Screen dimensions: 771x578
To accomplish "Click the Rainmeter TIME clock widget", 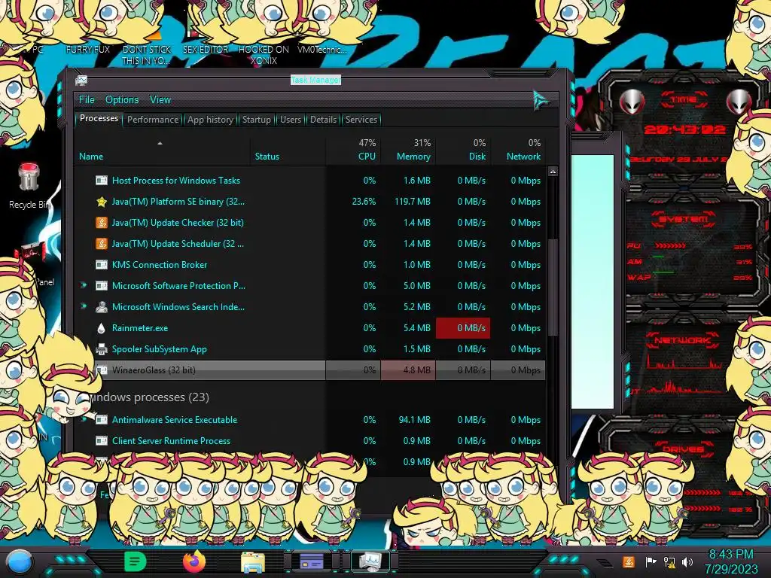I will (x=684, y=129).
